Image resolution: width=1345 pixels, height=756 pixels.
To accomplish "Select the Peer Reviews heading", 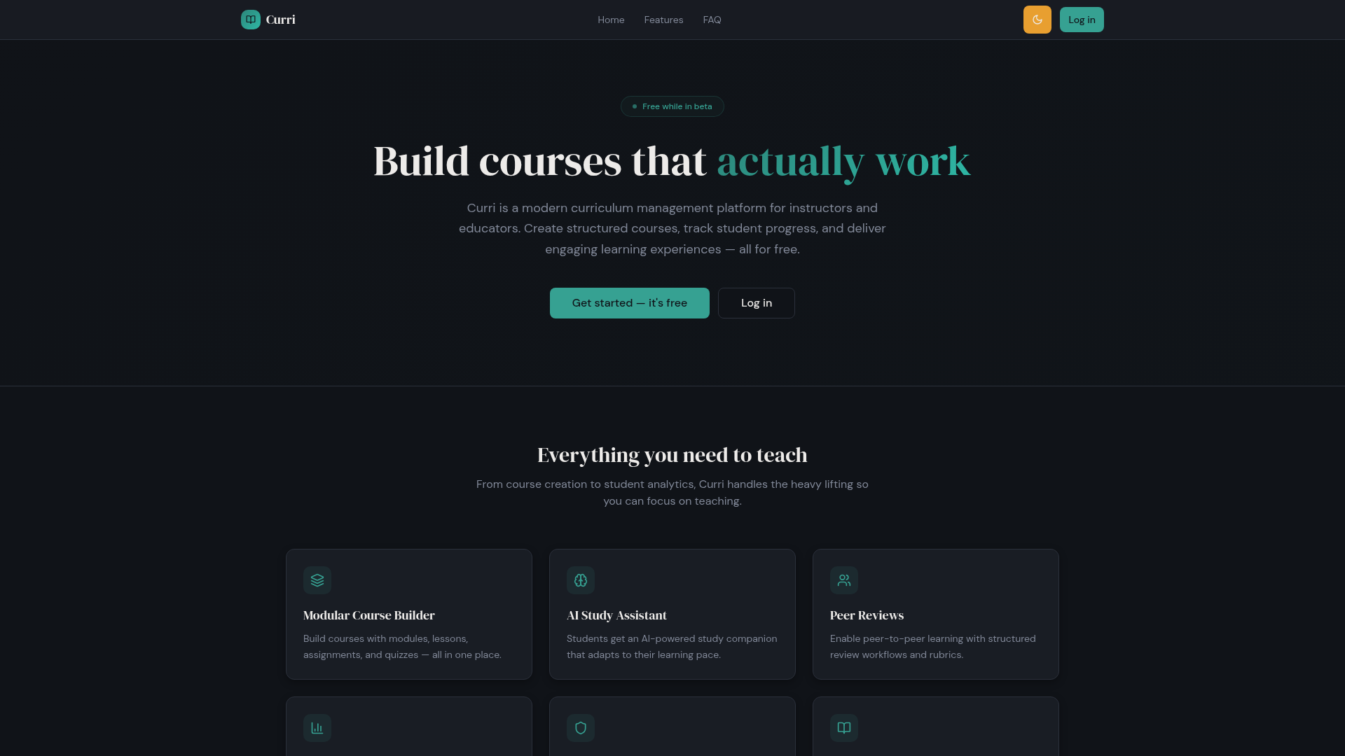I will click(x=867, y=615).
